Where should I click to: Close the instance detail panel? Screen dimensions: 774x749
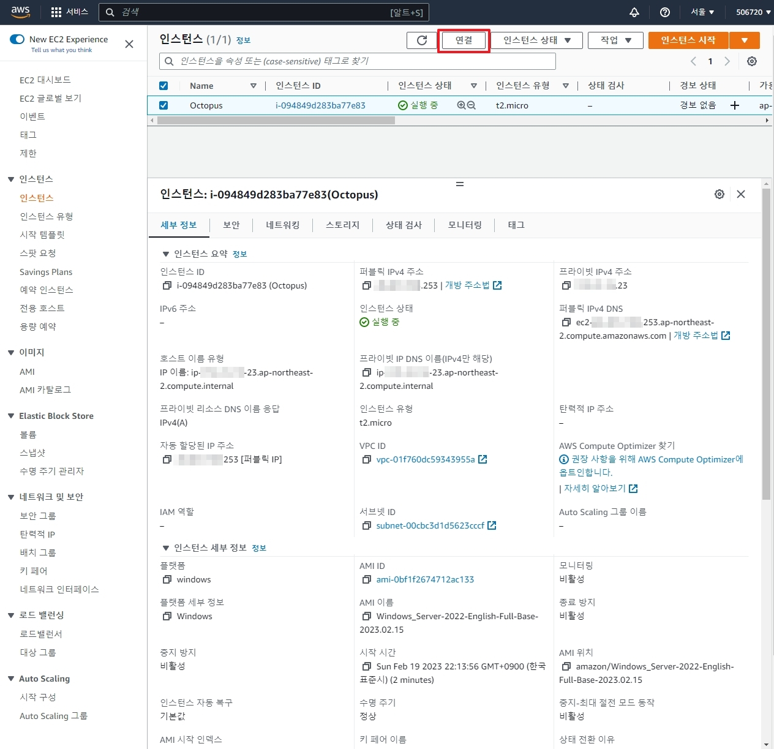click(x=741, y=194)
